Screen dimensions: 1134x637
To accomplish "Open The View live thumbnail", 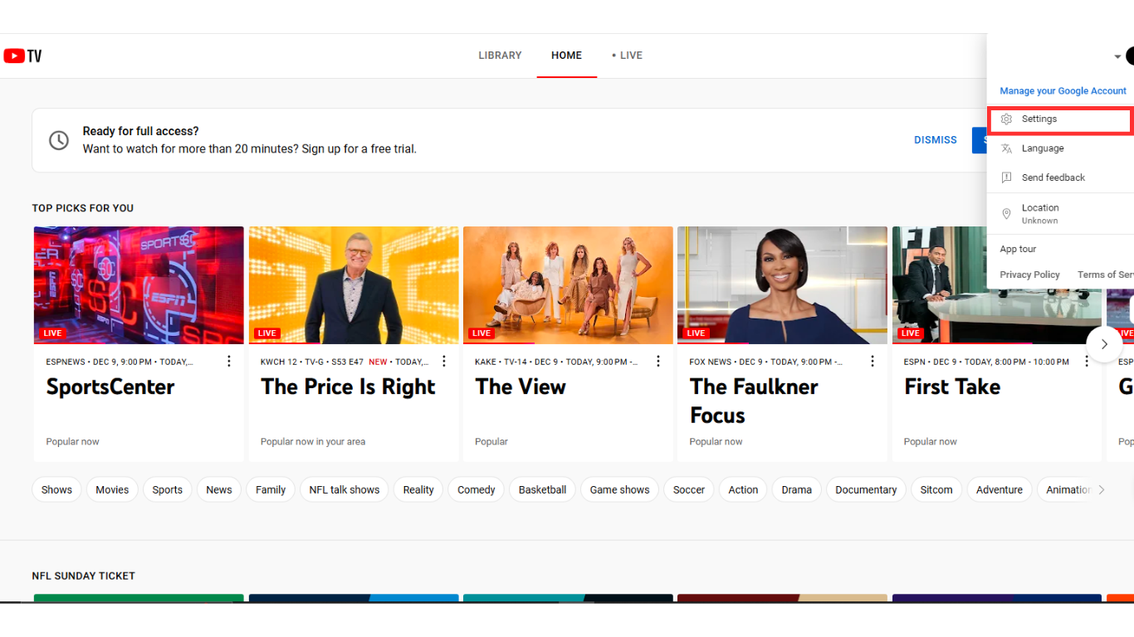I will (568, 285).
